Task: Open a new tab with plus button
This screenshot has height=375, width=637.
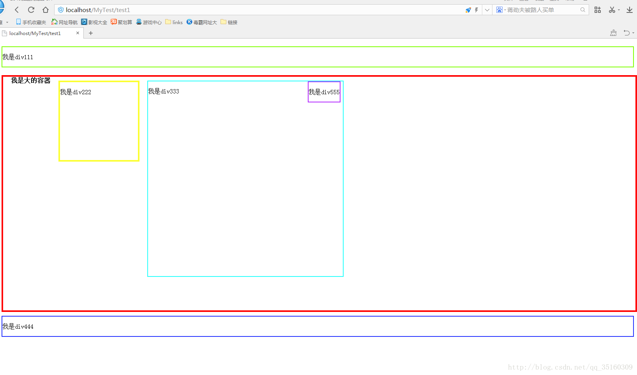Action: click(x=91, y=33)
